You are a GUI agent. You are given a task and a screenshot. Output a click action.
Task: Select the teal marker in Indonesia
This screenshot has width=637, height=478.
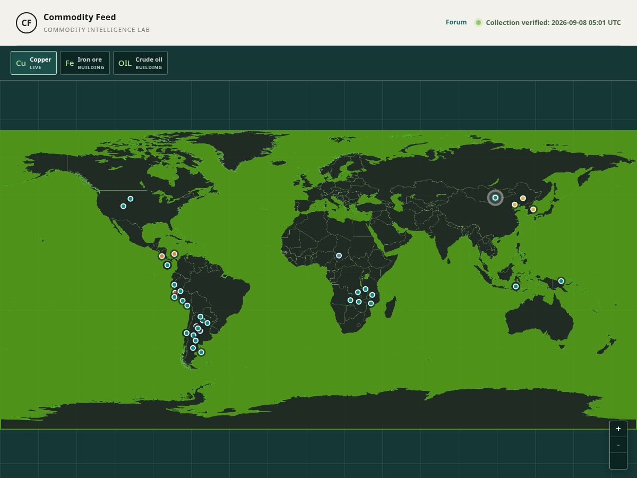[x=515, y=286]
